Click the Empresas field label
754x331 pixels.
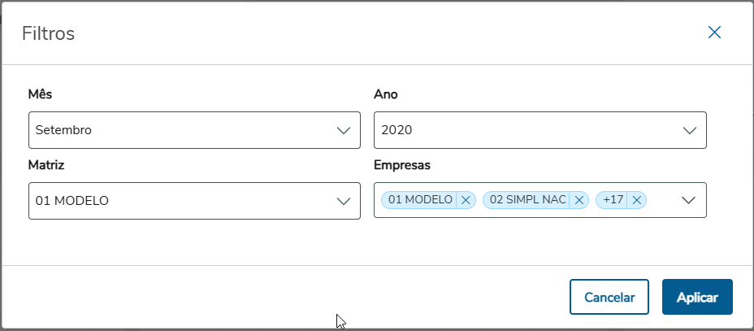point(402,165)
